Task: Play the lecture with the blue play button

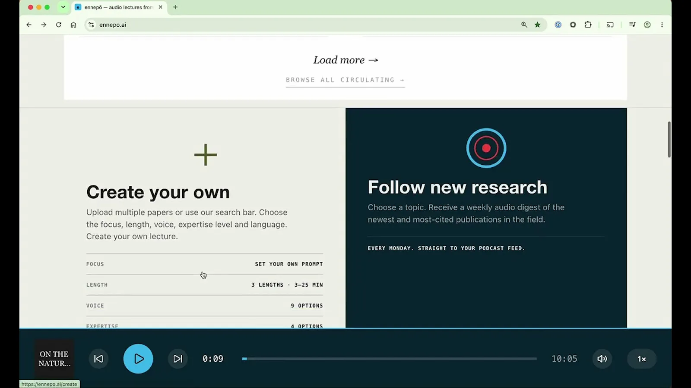Action: click(x=138, y=359)
